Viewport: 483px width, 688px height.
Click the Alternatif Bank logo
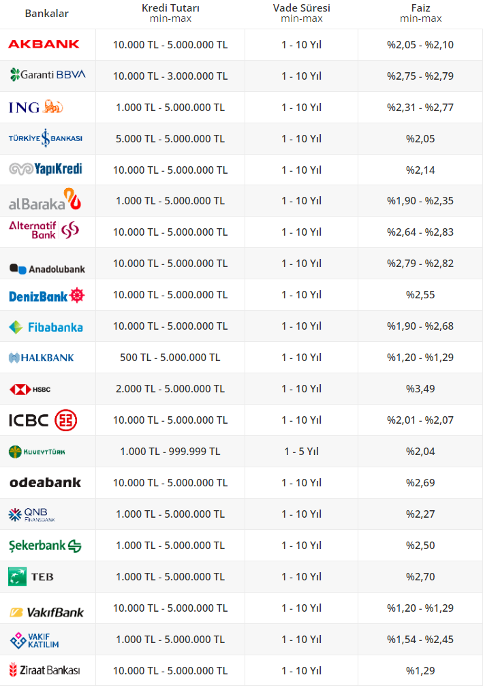point(44,230)
